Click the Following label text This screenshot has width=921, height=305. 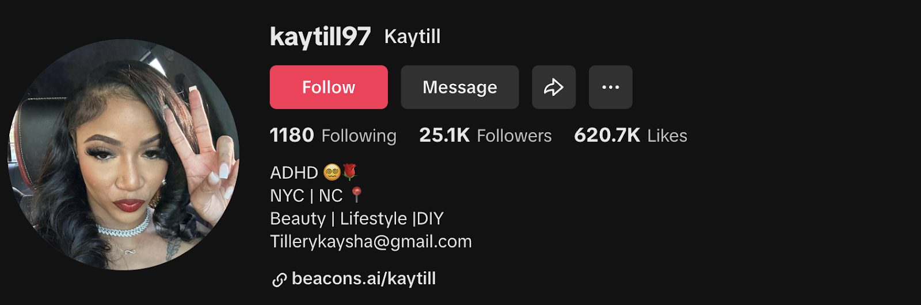359,136
